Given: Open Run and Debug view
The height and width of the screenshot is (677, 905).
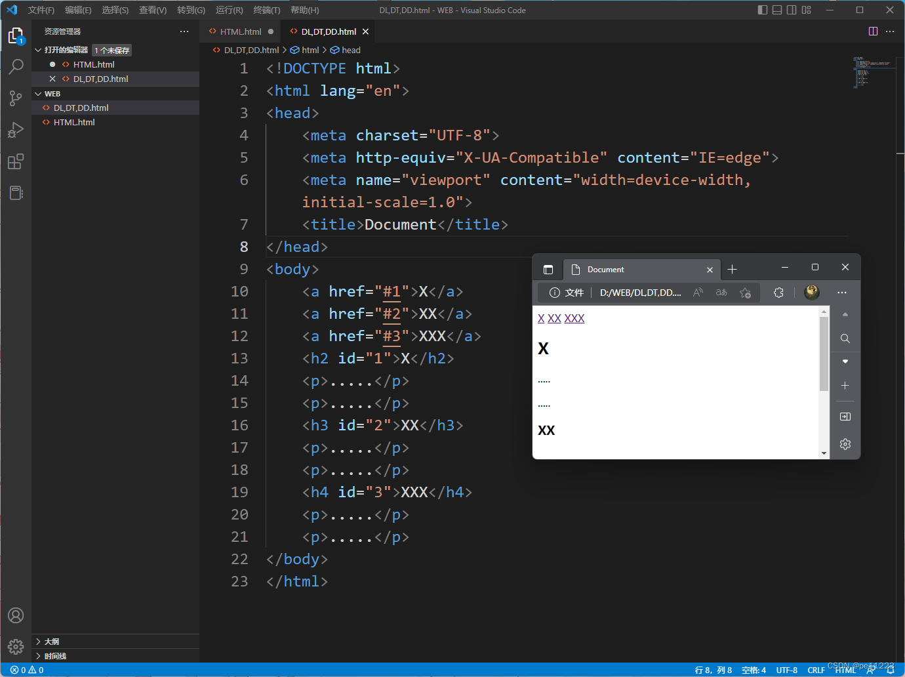Looking at the screenshot, I should [x=16, y=129].
